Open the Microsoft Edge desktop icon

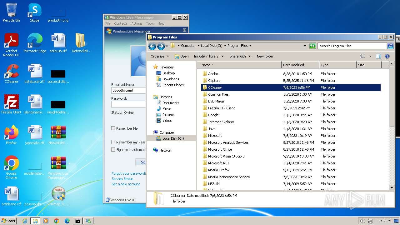[x=35, y=43]
